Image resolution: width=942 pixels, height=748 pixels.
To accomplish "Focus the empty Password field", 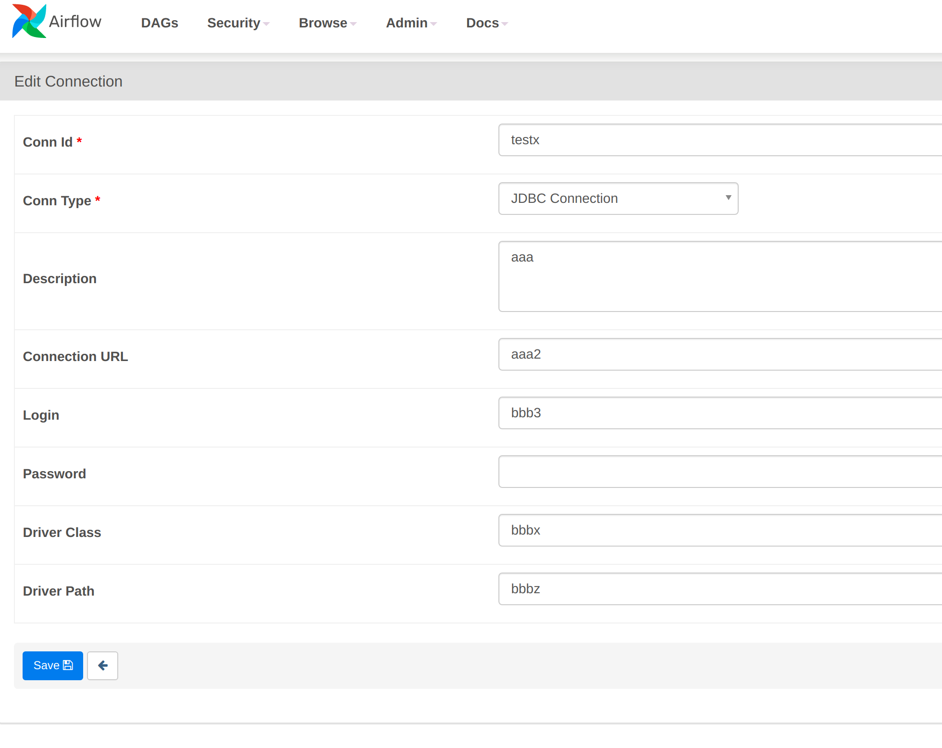I will tap(673, 472).
